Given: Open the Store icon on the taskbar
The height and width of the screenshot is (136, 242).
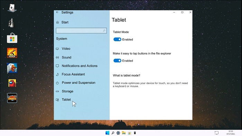Looking at the screenshot, I should pyautogui.click(x=130, y=133).
